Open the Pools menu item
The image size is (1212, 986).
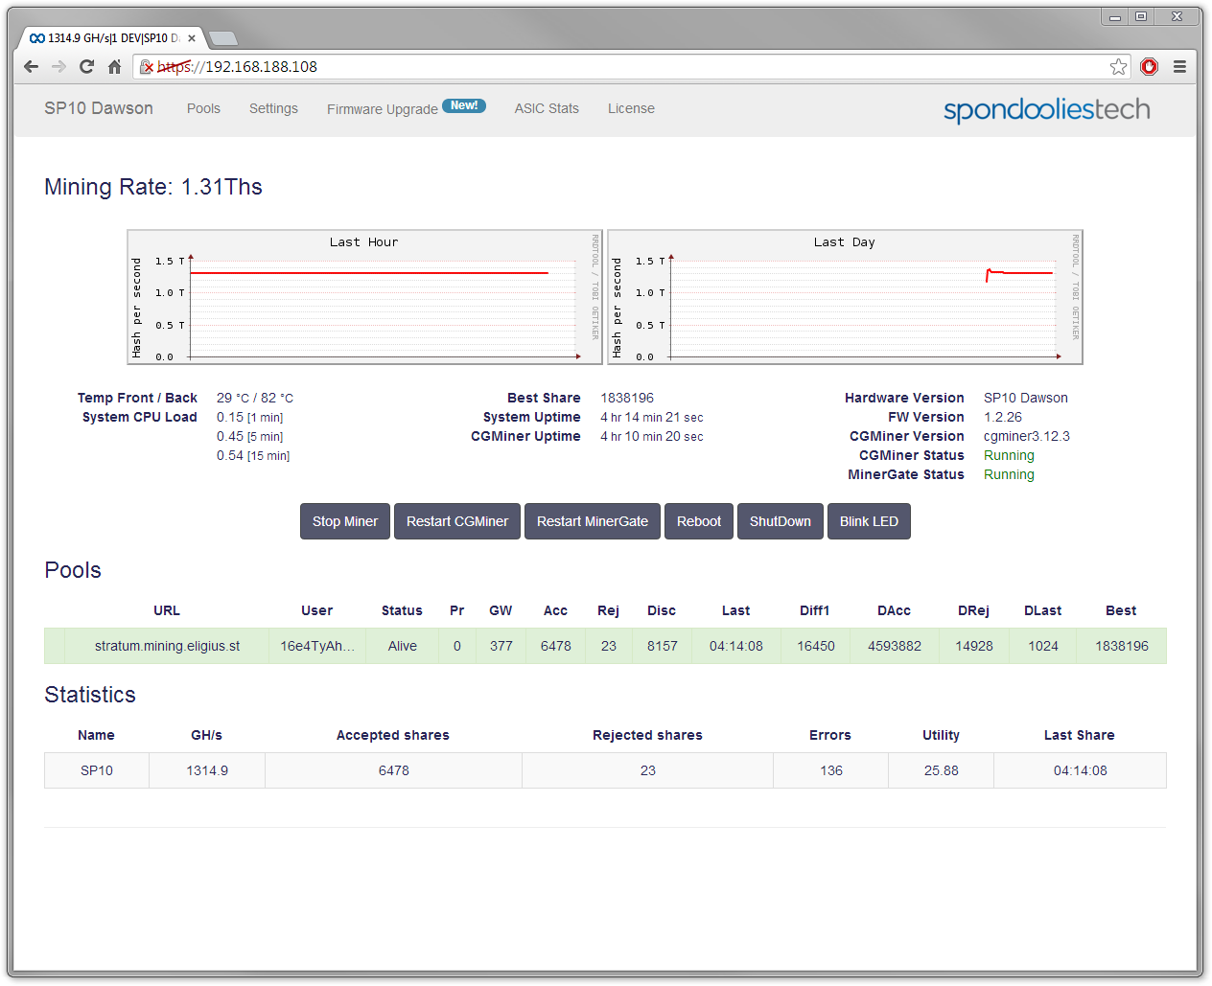(x=203, y=108)
